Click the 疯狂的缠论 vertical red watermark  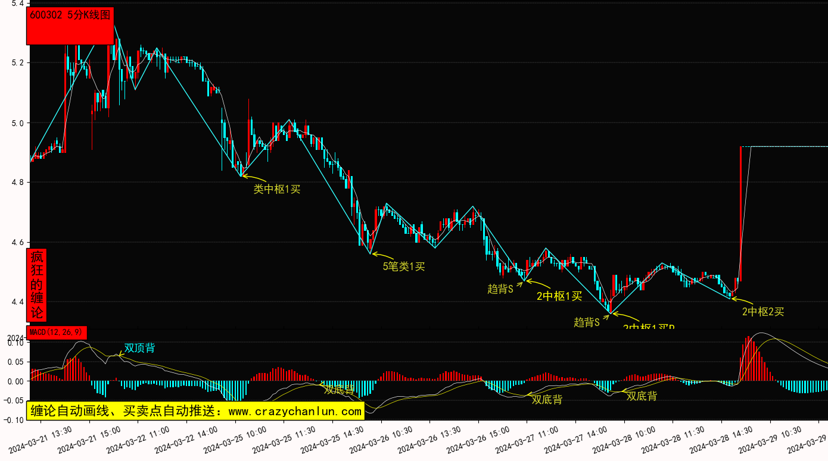[x=37, y=285]
